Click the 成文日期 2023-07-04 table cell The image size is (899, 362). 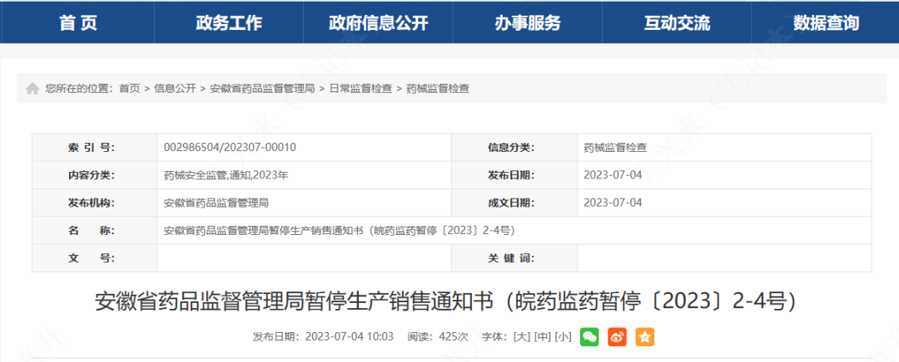click(724, 203)
